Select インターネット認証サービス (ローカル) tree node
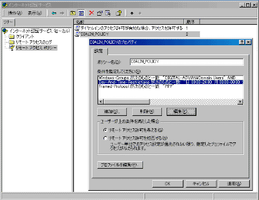The image size is (259, 200). pyautogui.click(x=39, y=31)
